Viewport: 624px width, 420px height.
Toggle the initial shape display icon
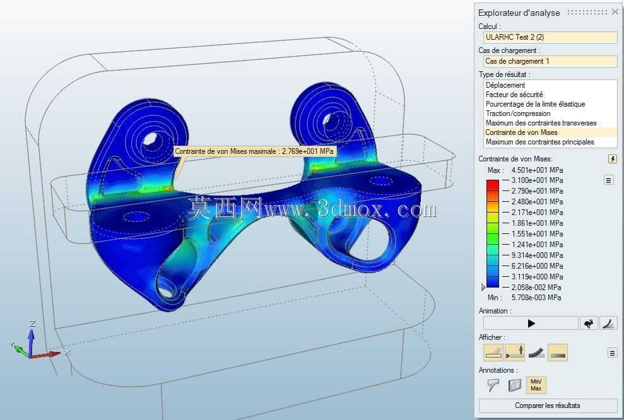click(x=493, y=353)
